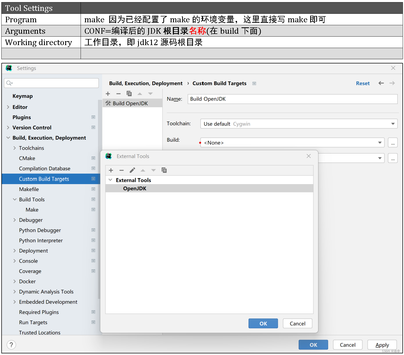Remove selected custom build target
This screenshot has width=404, height=355.
pos(118,94)
